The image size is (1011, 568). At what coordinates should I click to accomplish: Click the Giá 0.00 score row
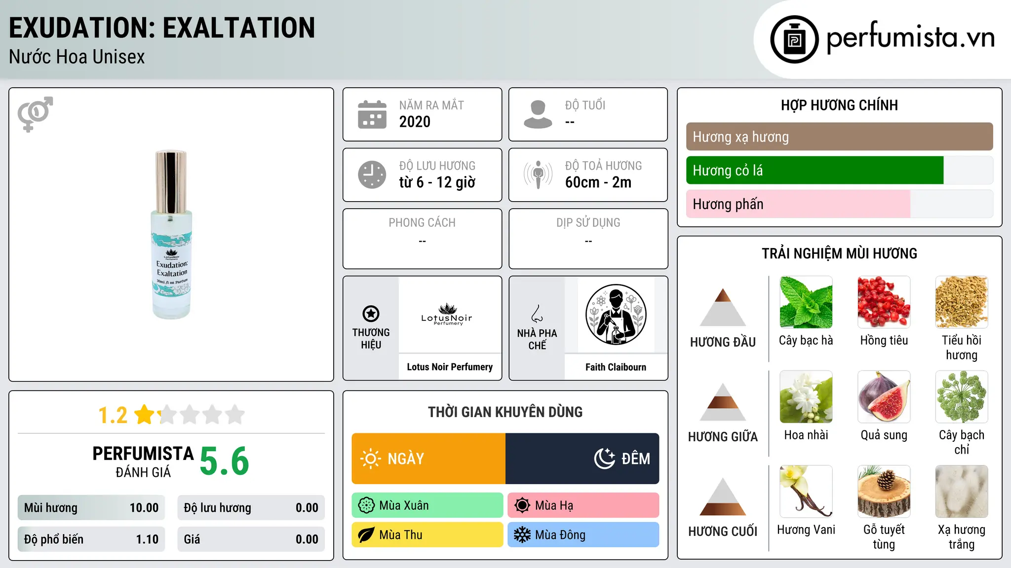251,539
